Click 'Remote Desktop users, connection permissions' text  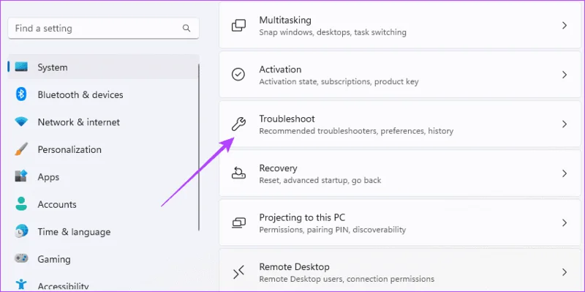(347, 279)
